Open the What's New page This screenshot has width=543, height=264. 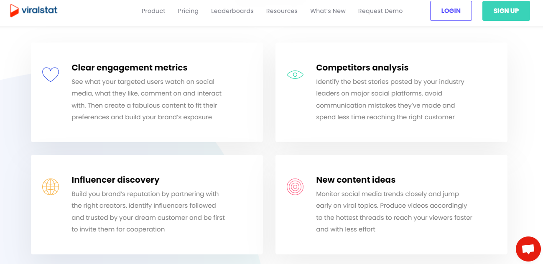click(328, 11)
